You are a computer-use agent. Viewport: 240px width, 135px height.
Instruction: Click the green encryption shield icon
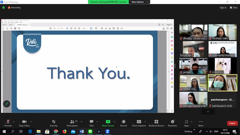point(4,7)
